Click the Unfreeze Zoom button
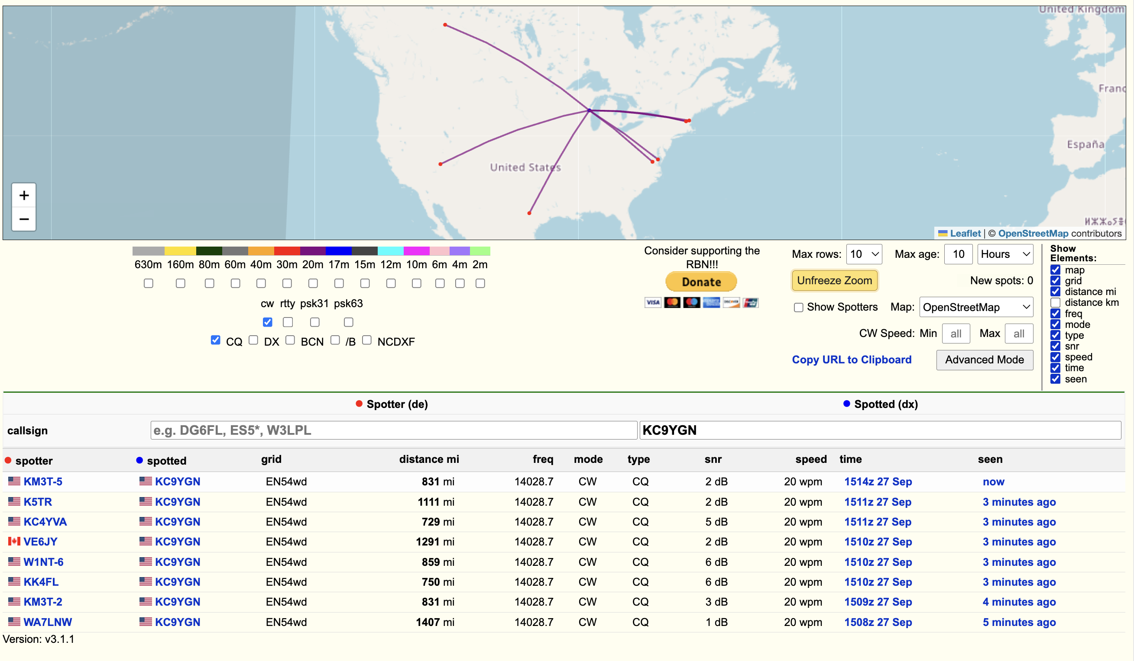This screenshot has width=1134, height=661. (834, 280)
